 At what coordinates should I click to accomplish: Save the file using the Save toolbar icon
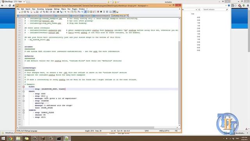[25, 12]
